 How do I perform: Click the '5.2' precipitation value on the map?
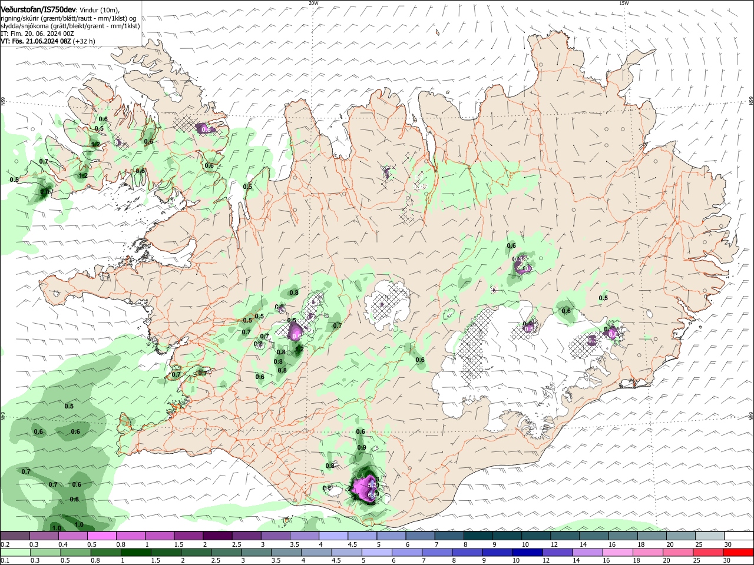pos(372,484)
